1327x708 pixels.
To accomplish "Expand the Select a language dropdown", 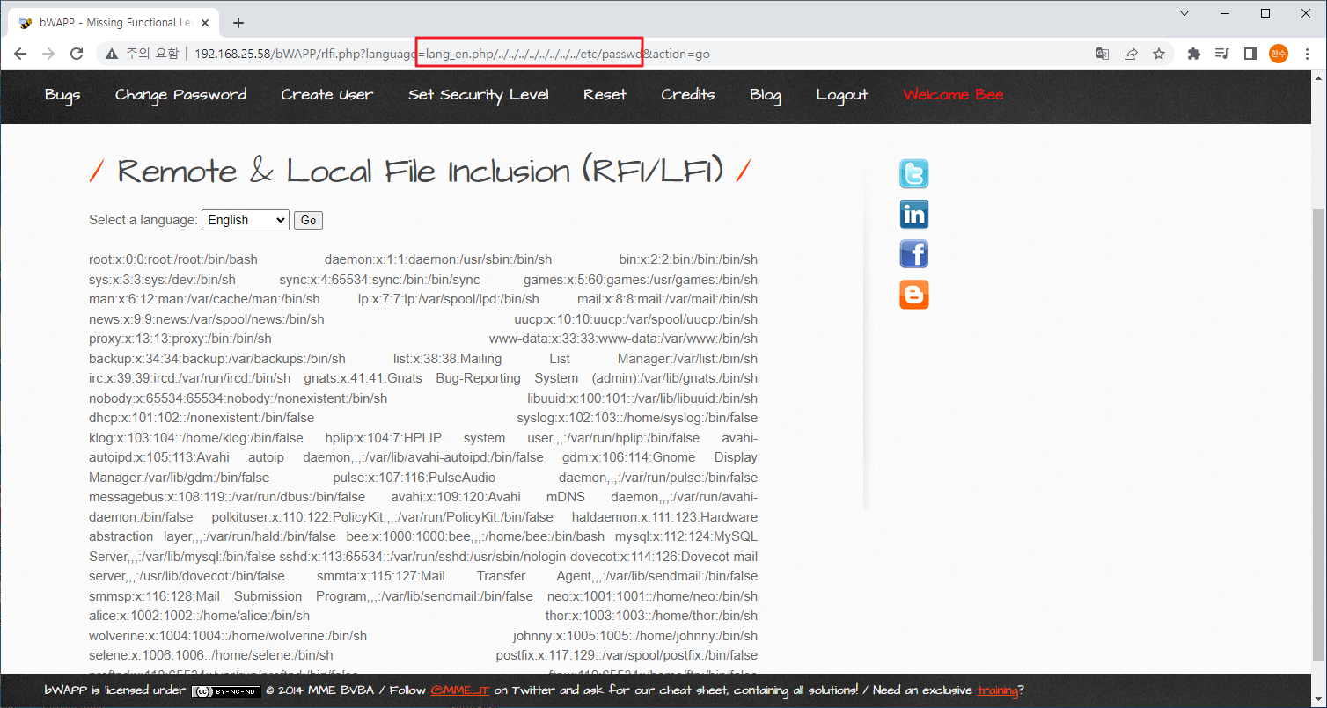I will point(246,220).
